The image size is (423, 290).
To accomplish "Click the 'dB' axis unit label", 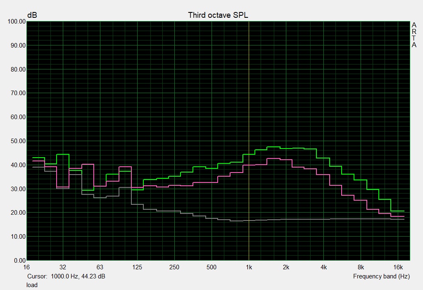I will [x=32, y=15].
